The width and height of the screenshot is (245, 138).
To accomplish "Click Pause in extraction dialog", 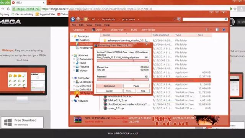I will click(136, 86).
